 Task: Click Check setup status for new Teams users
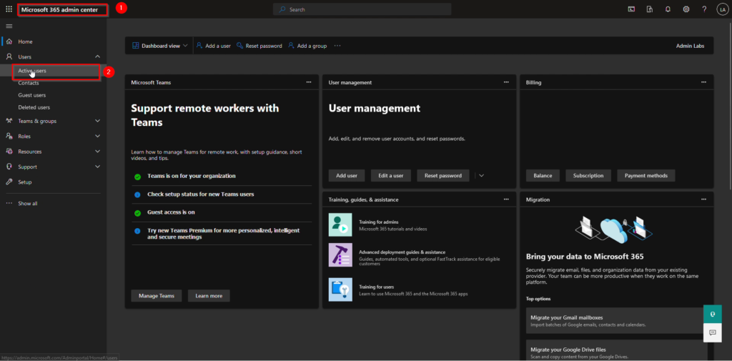201,194
